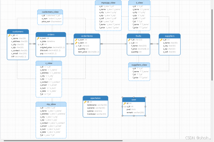Click the discount field in orders table
This screenshot has width=214, height=142.
coord(50,51)
